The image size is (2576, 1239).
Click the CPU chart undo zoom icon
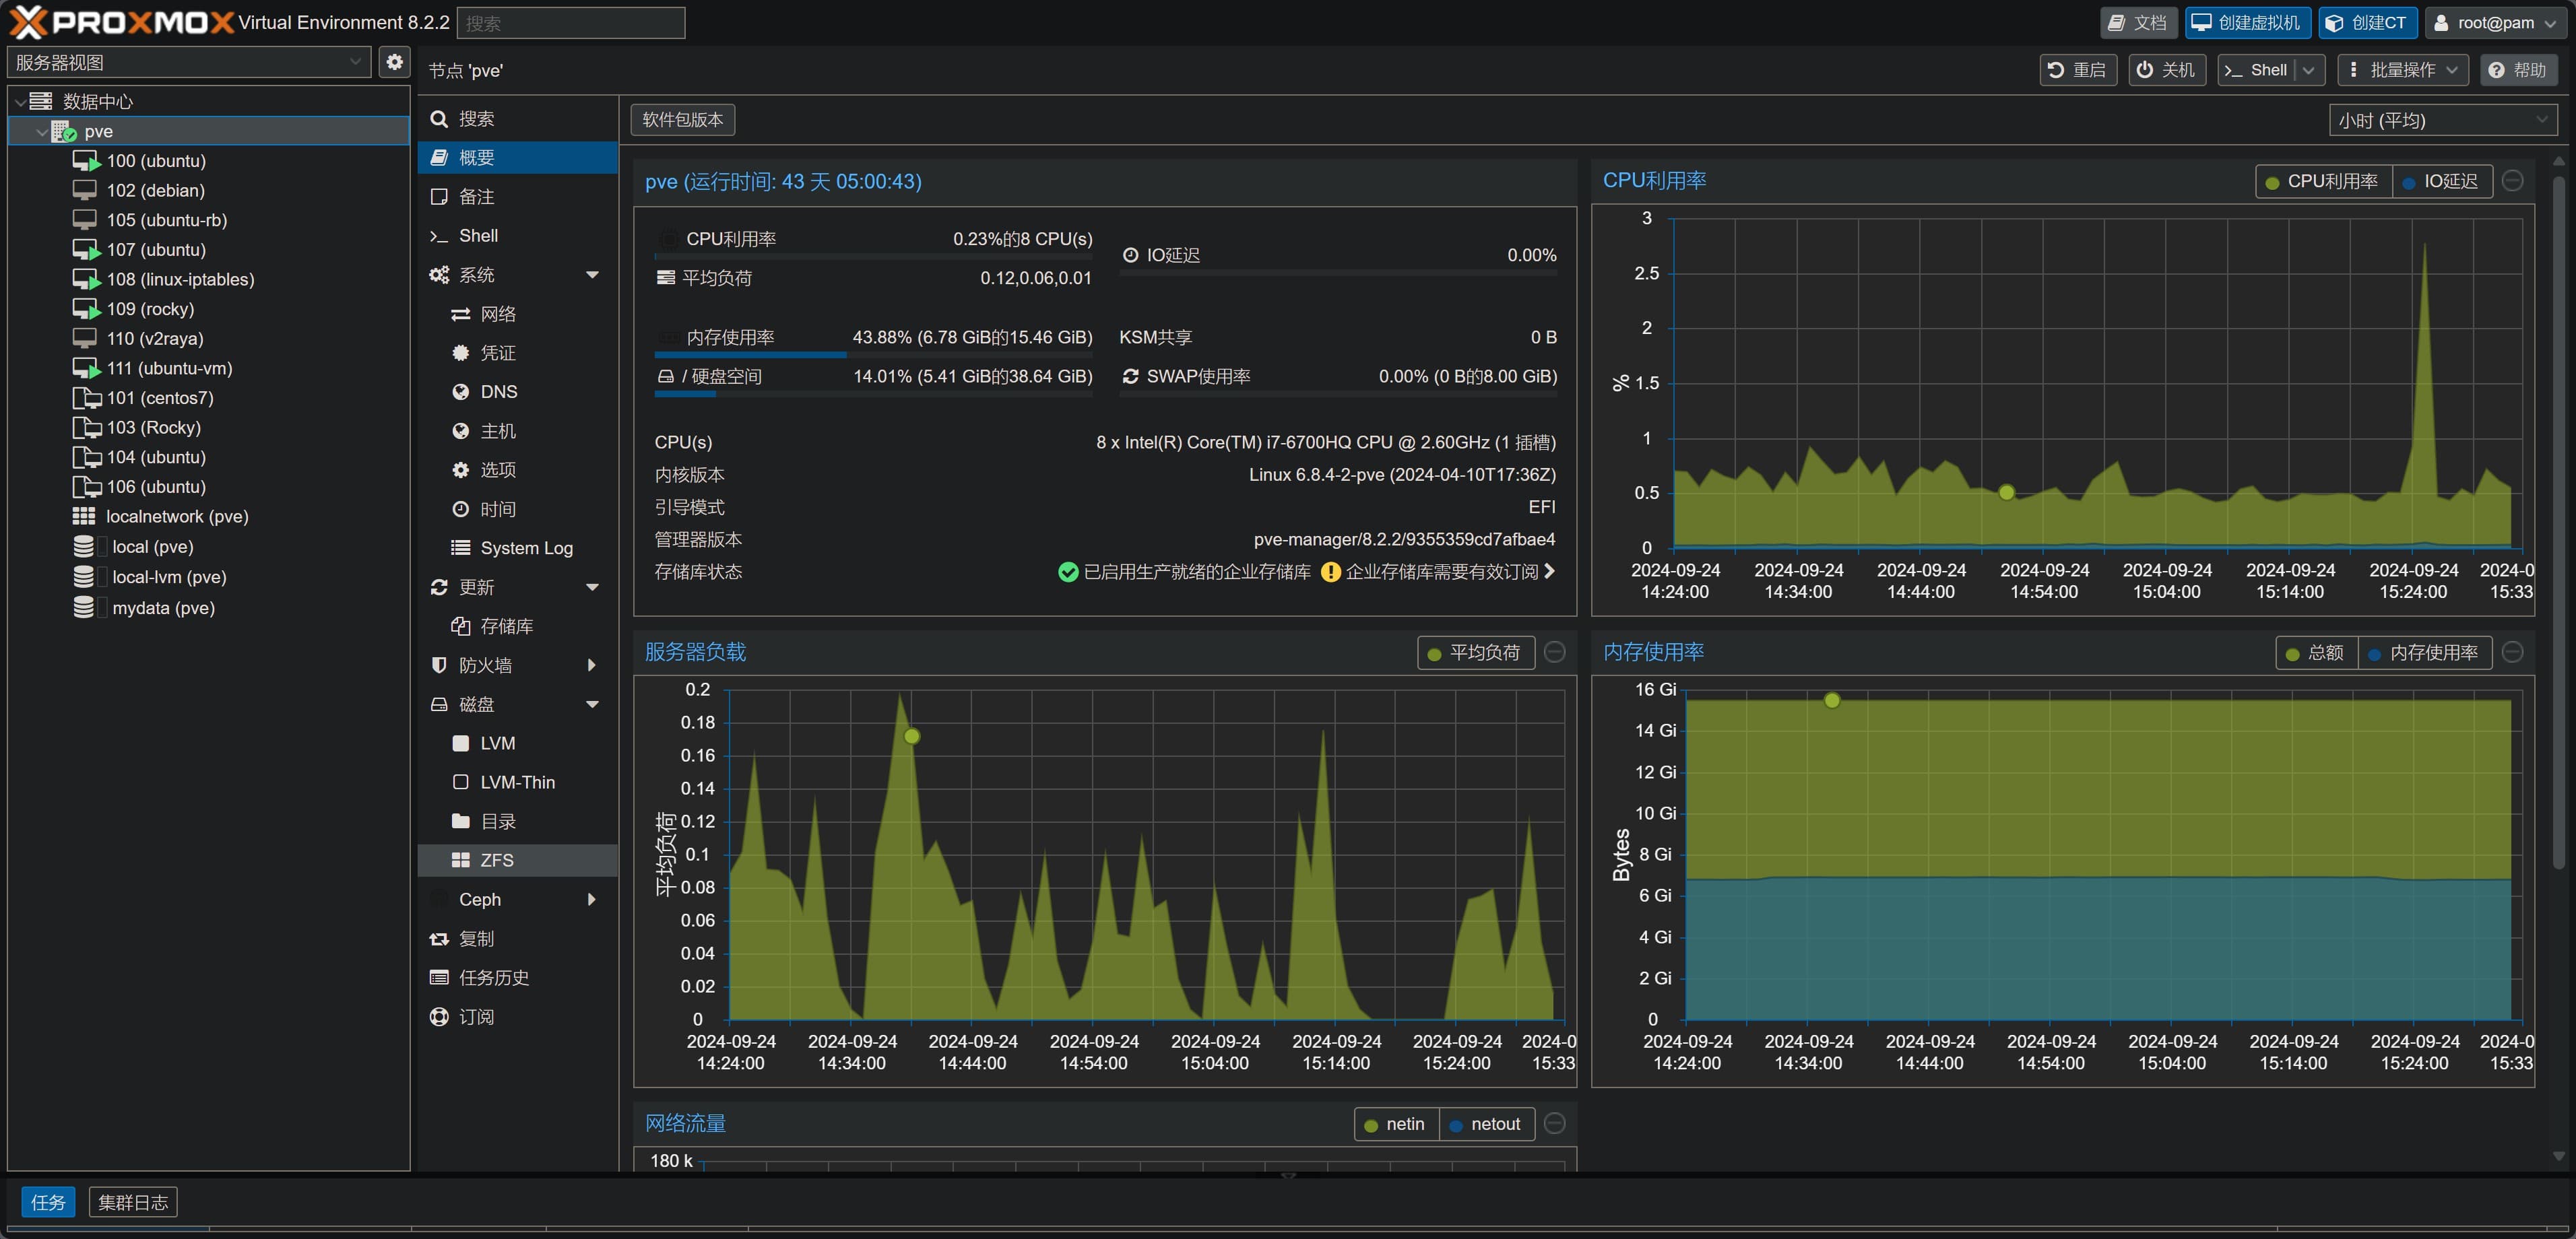2513,181
